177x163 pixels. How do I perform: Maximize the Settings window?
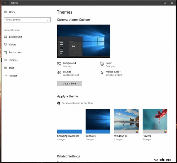point(165,3)
